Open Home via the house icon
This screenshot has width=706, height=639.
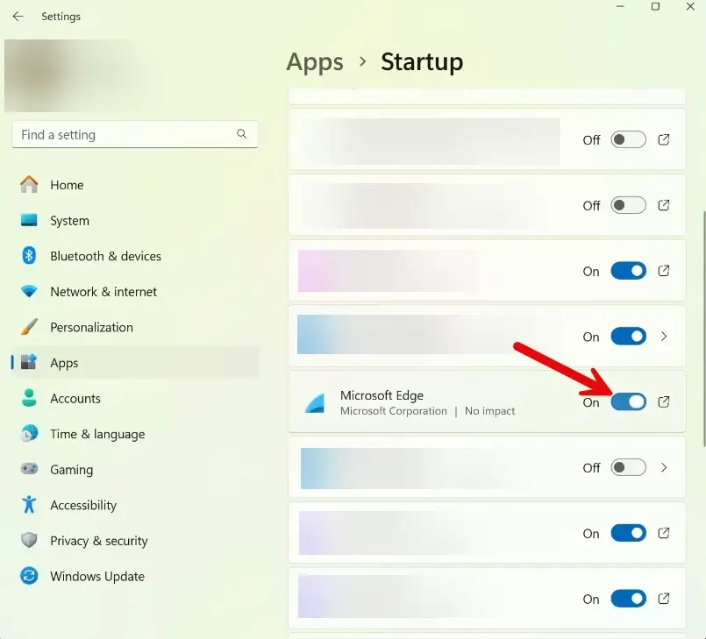coord(29,184)
